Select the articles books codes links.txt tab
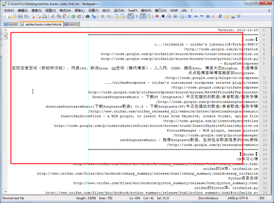274x203 pixels. click(41, 24)
